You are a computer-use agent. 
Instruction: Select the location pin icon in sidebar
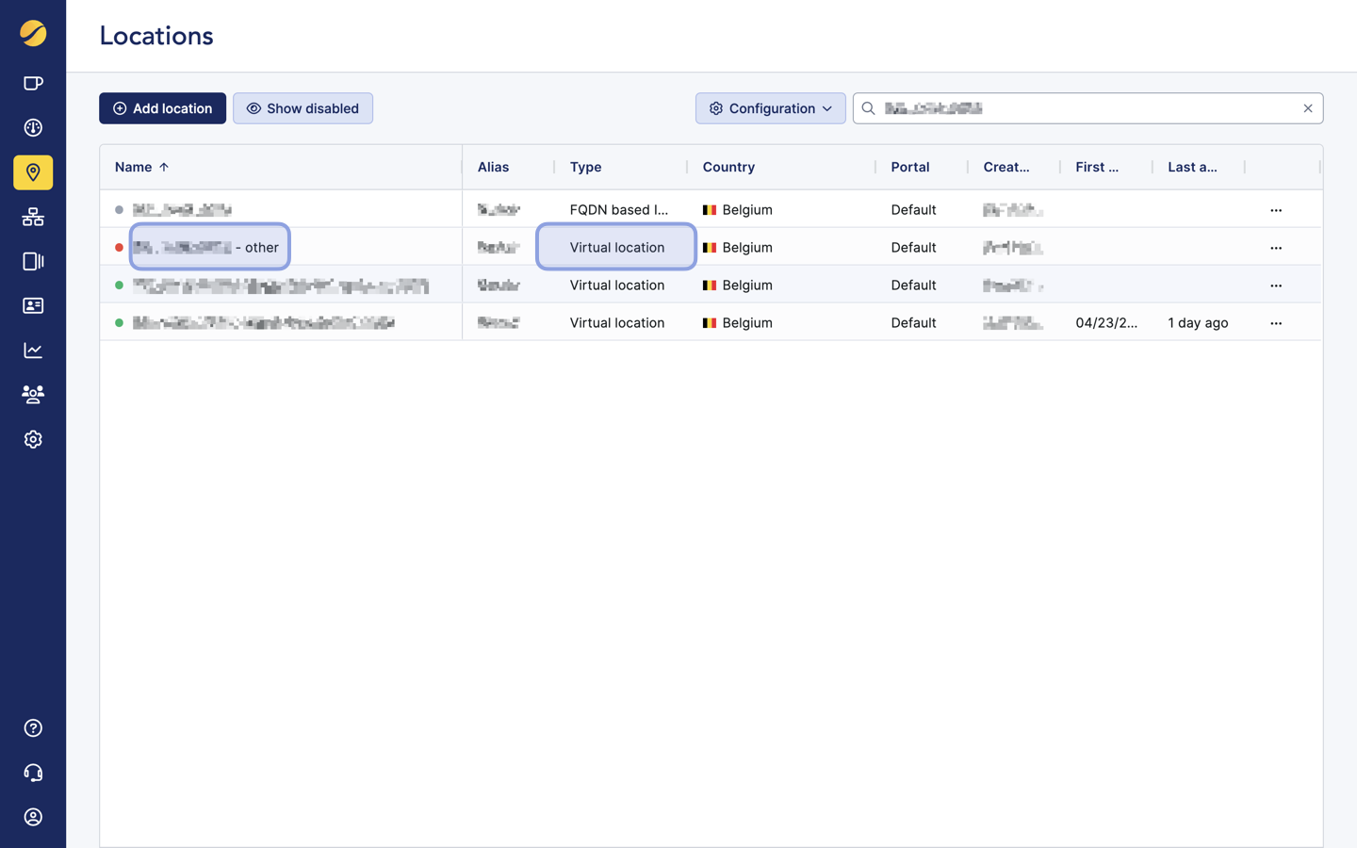pos(33,172)
